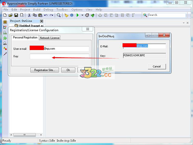Switch to Network License tab
The image size is (193, 145).
click(50, 38)
